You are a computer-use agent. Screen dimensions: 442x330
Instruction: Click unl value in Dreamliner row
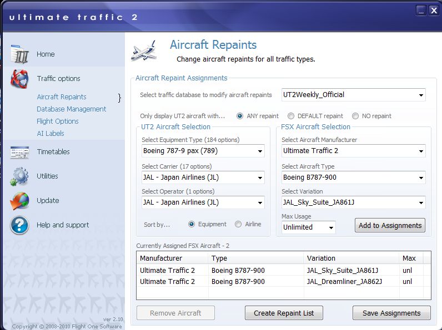(x=408, y=282)
